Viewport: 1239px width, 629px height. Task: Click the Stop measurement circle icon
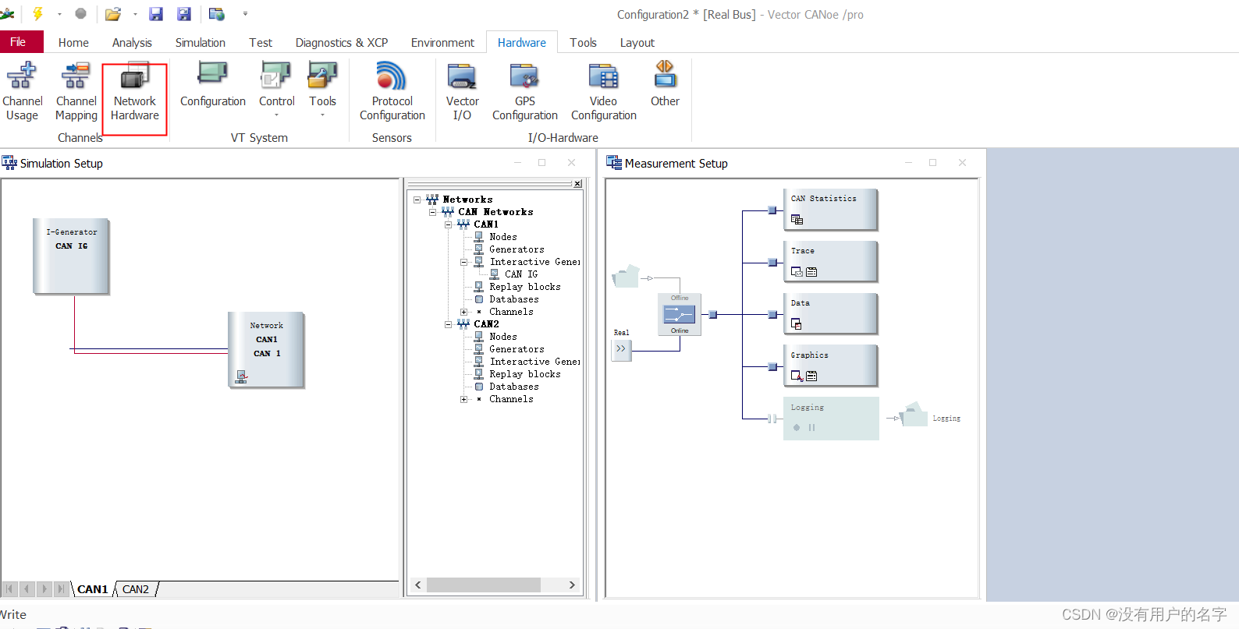80,13
